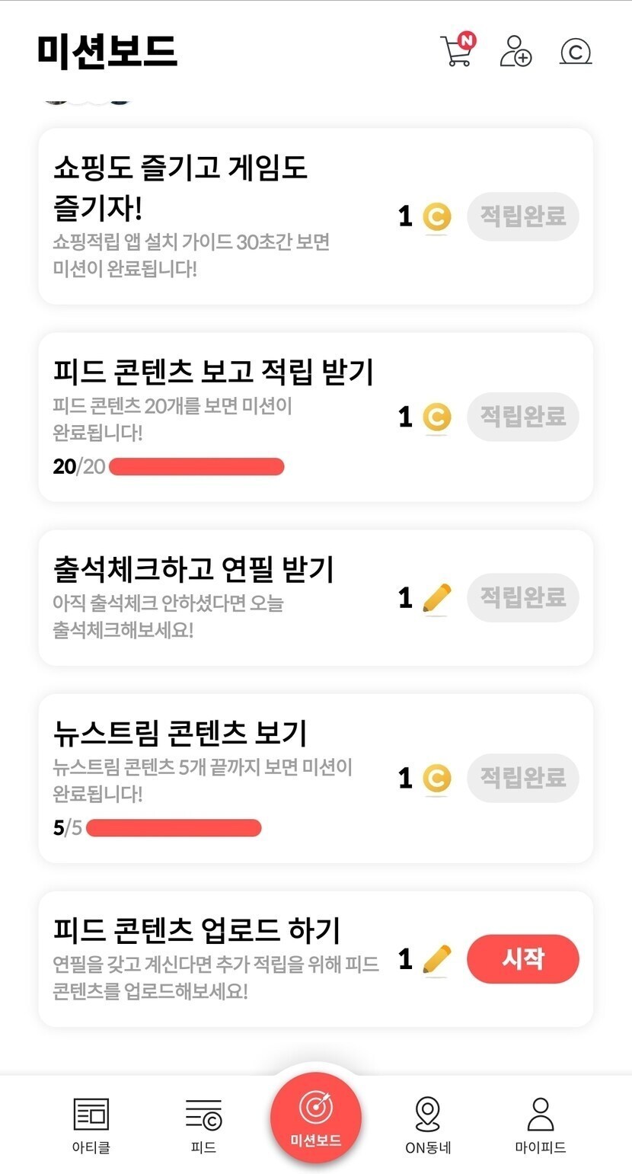Tap the coin icon in 뉴스트림 mission

click(436, 778)
